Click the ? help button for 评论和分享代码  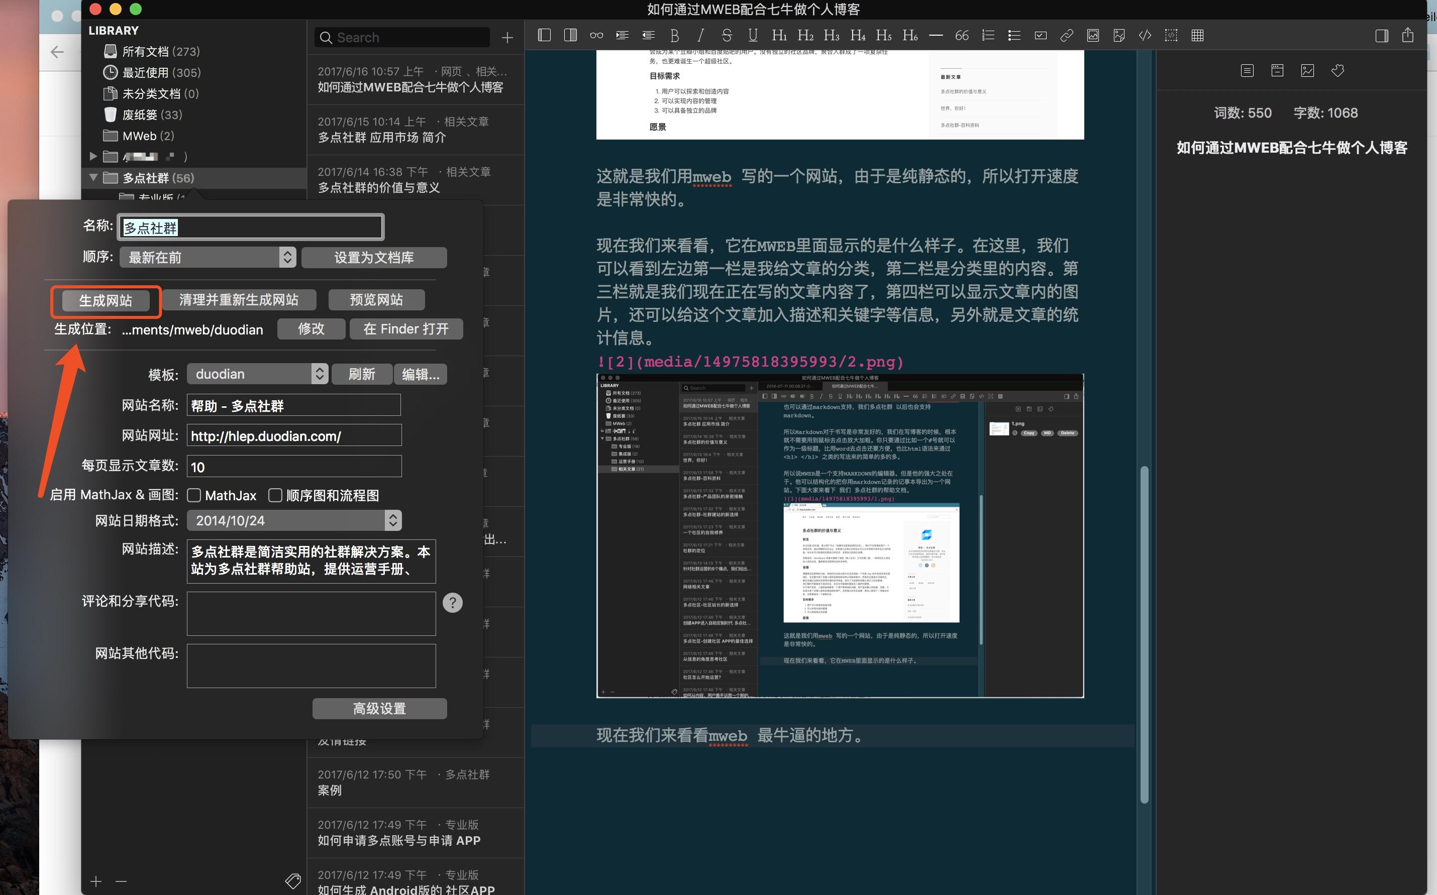point(452,602)
